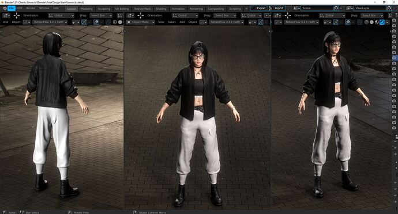Click the Blender logo icon in top bar
Viewport: 398px width, 214px height.
click(5, 9)
